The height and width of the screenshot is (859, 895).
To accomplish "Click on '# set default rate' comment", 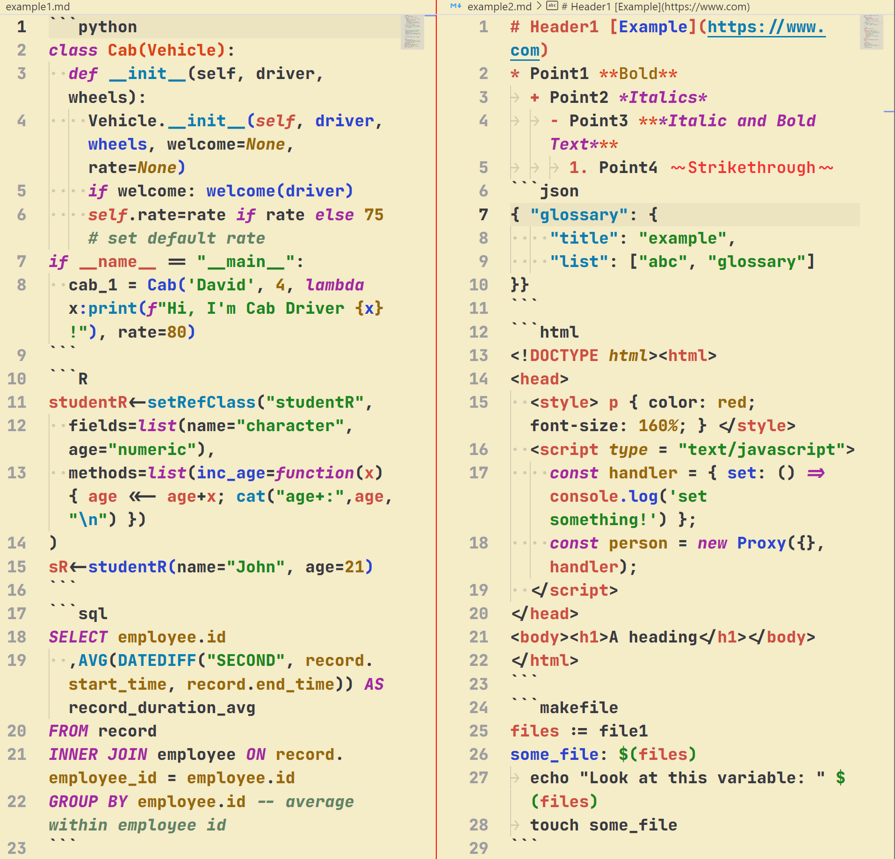I will coord(176,238).
